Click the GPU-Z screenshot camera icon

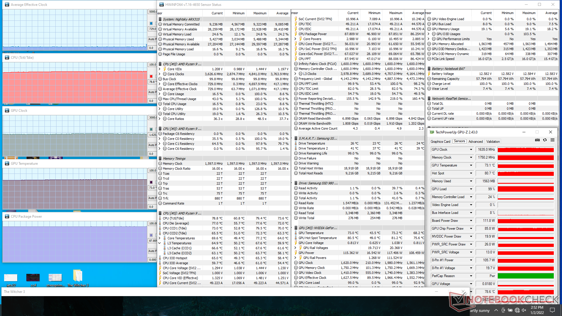(537, 140)
